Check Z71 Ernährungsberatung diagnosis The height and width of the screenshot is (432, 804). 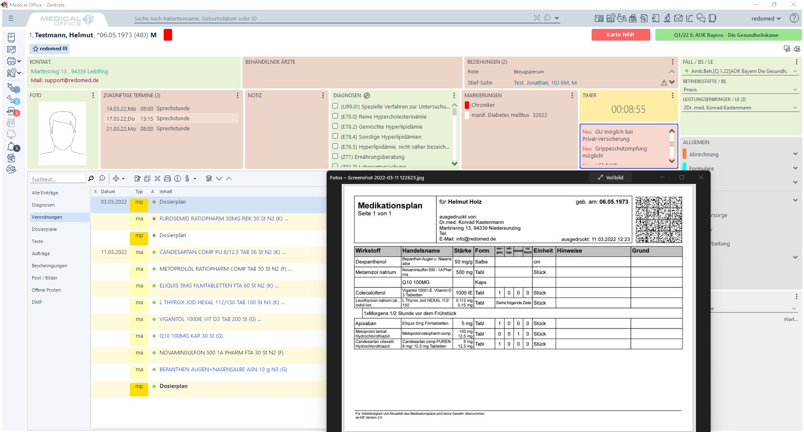pyautogui.click(x=335, y=156)
